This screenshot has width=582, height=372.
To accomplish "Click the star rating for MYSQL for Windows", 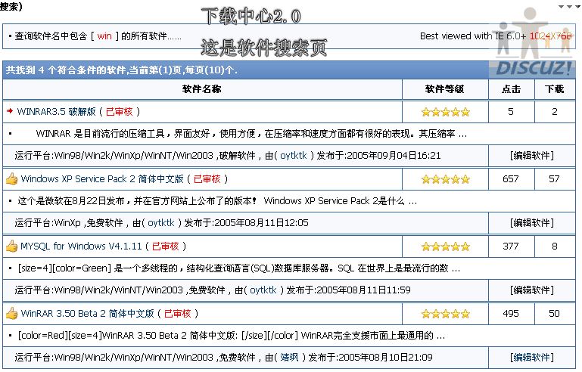I will pyautogui.click(x=446, y=246).
